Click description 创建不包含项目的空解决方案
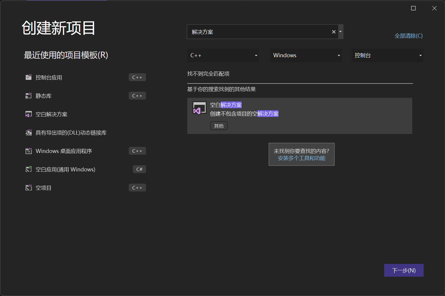The height and width of the screenshot is (296, 445). [244, 114]
